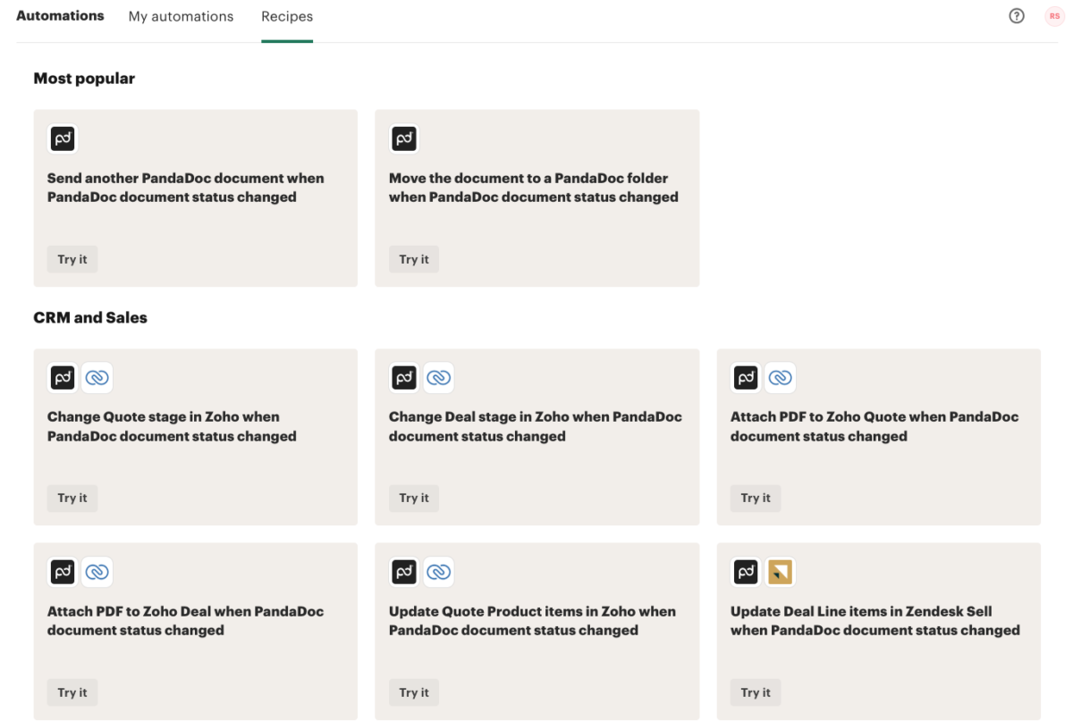Click Zoho icon on 'Change Deal stage' card
Screen dimensions: 1073x721
tap(439, 378)
